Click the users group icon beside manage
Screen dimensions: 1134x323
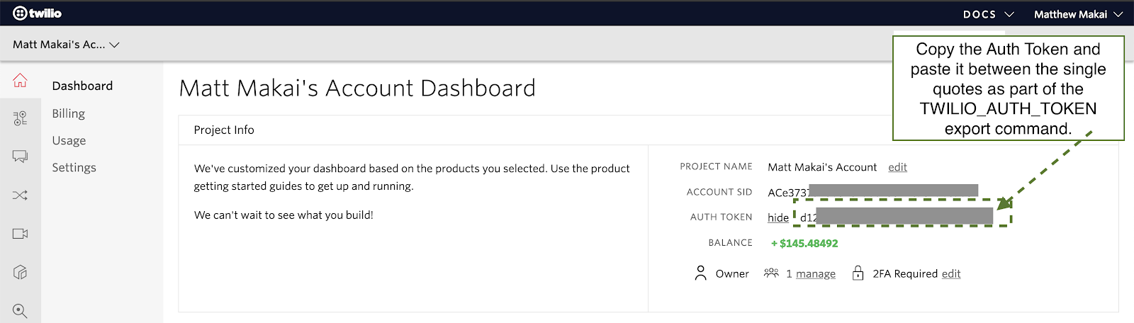pos(771,273)
